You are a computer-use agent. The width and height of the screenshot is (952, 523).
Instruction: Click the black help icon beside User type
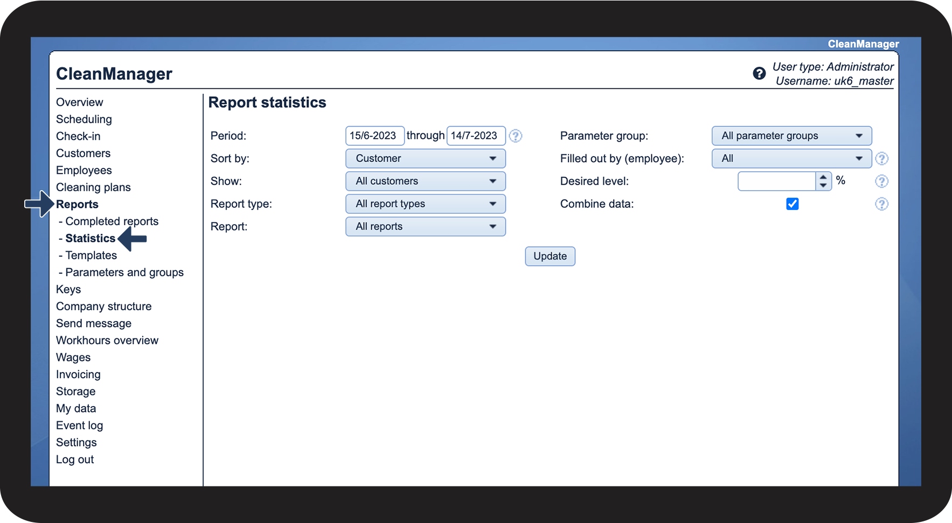point(759,73)
